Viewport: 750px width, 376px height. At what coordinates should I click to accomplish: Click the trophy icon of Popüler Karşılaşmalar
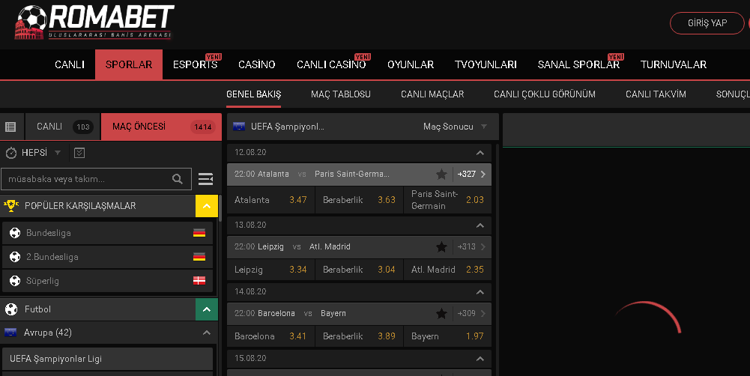tap(11, 206)
